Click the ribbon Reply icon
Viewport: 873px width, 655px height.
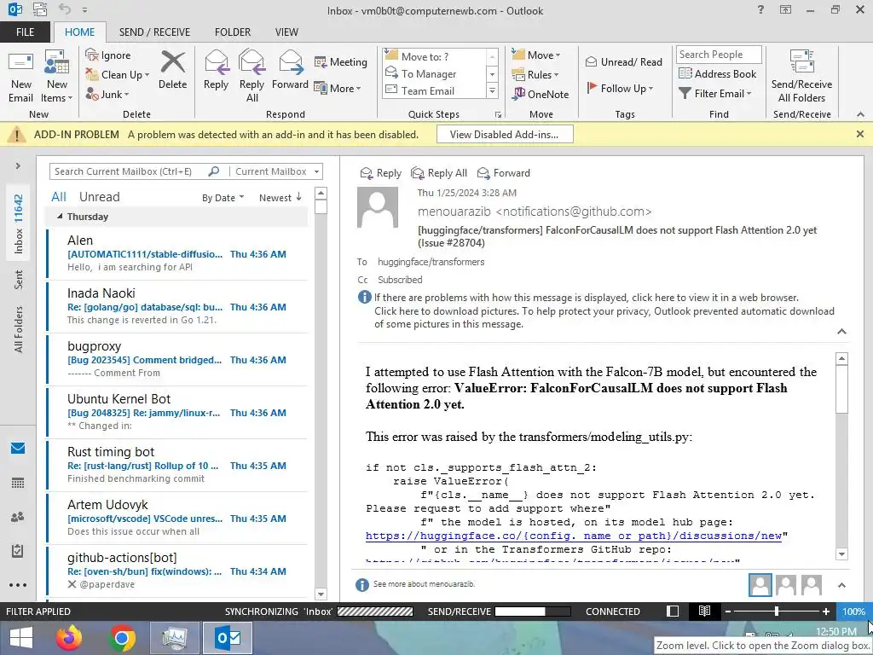click(x=216, y=70)
